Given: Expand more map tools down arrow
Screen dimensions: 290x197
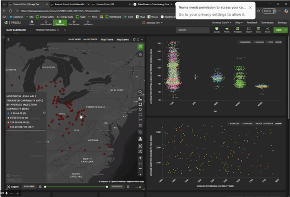Looking at the screenshot, I should (140, 175).
